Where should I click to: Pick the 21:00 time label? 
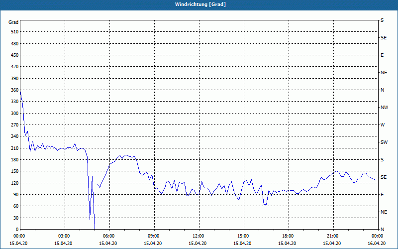pyautogui.click(x=333, y=236)
